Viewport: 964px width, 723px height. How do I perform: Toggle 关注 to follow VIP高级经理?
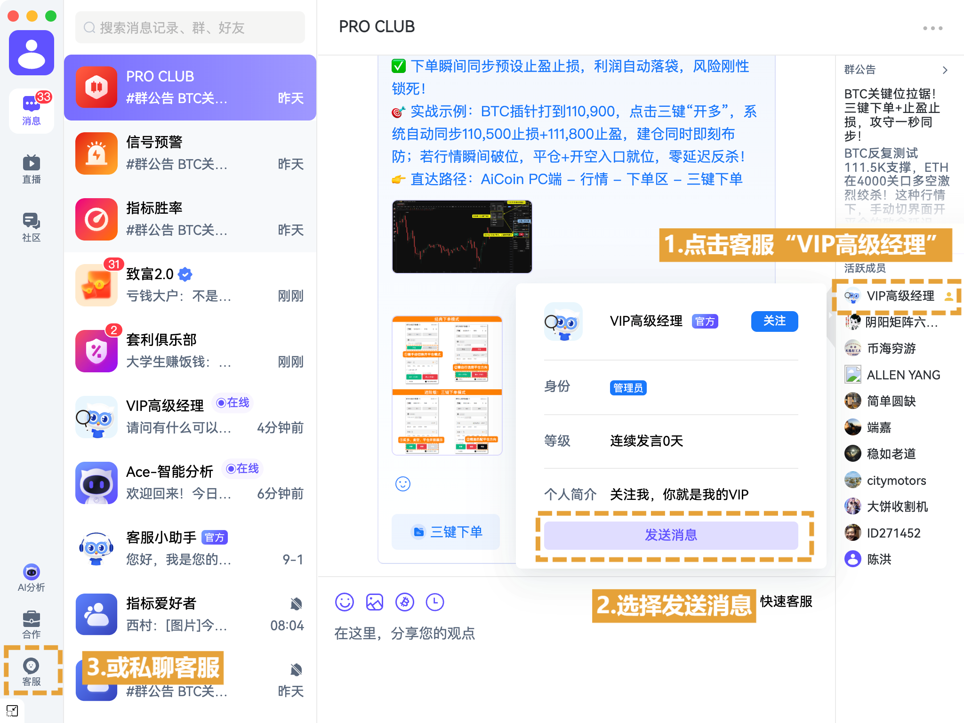click(x=774, y=321)
